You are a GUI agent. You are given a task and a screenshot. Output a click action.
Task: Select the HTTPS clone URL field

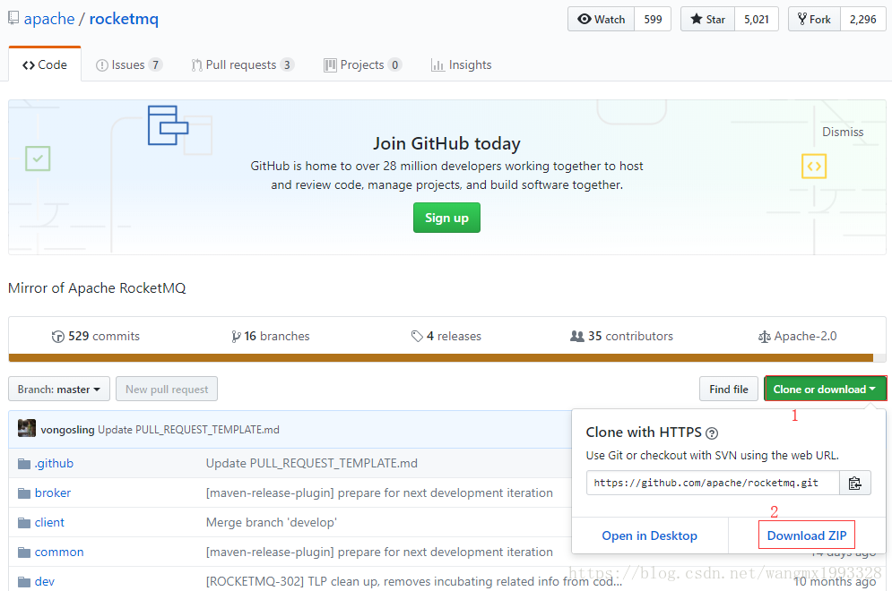click(x=713, y=483)
